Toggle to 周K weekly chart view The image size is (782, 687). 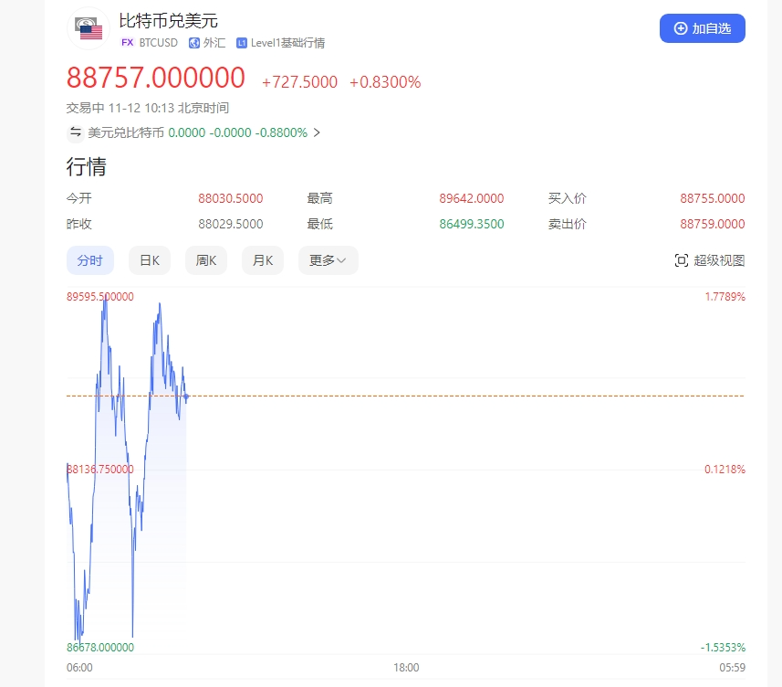coord(205,260)
